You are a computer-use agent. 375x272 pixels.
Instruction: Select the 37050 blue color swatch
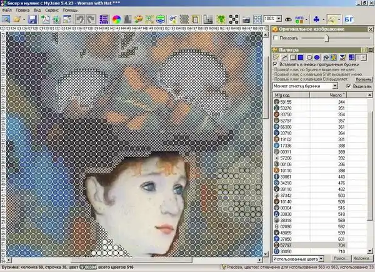(276, 239)
